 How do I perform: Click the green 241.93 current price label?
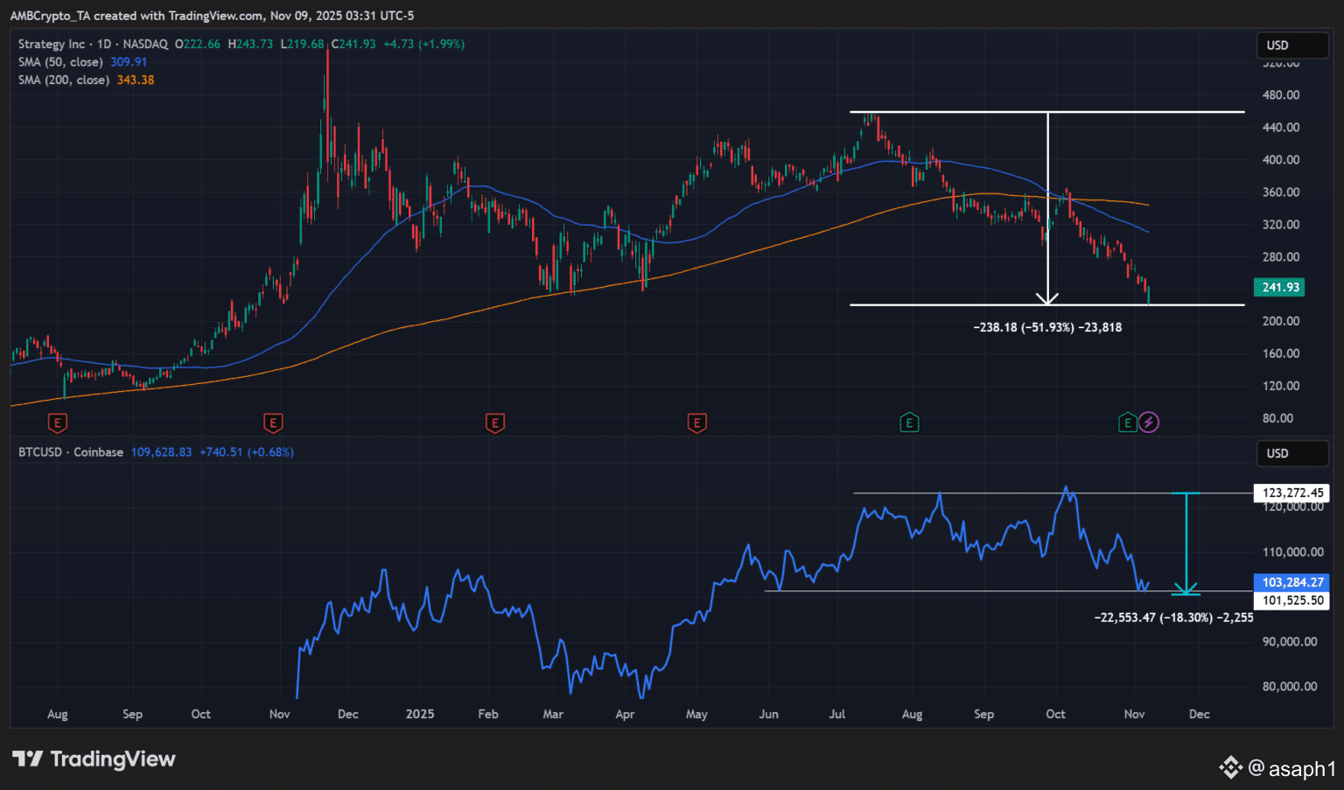[1281, 288]
